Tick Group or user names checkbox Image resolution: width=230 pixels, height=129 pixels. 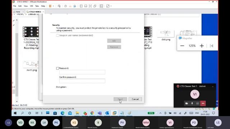pos(57,35)
